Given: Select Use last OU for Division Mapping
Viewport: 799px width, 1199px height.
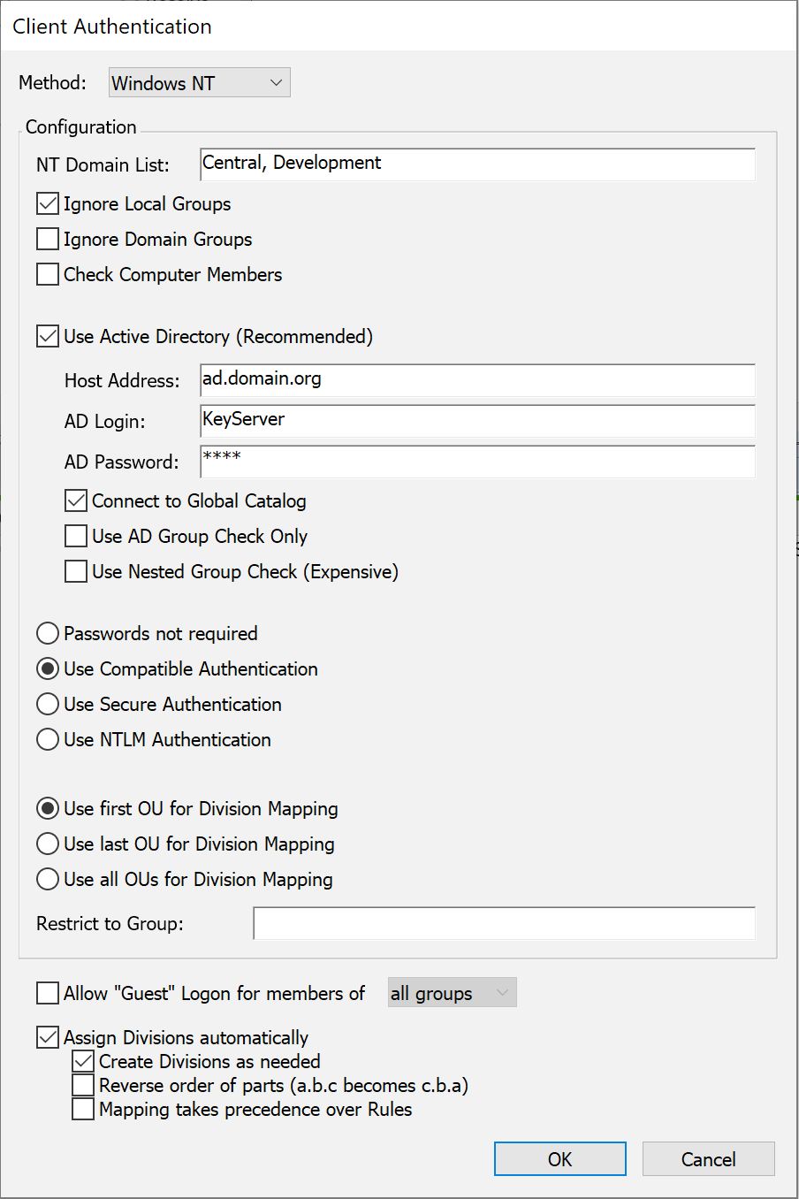Looking at the screenshot, I should click(48, 844).
